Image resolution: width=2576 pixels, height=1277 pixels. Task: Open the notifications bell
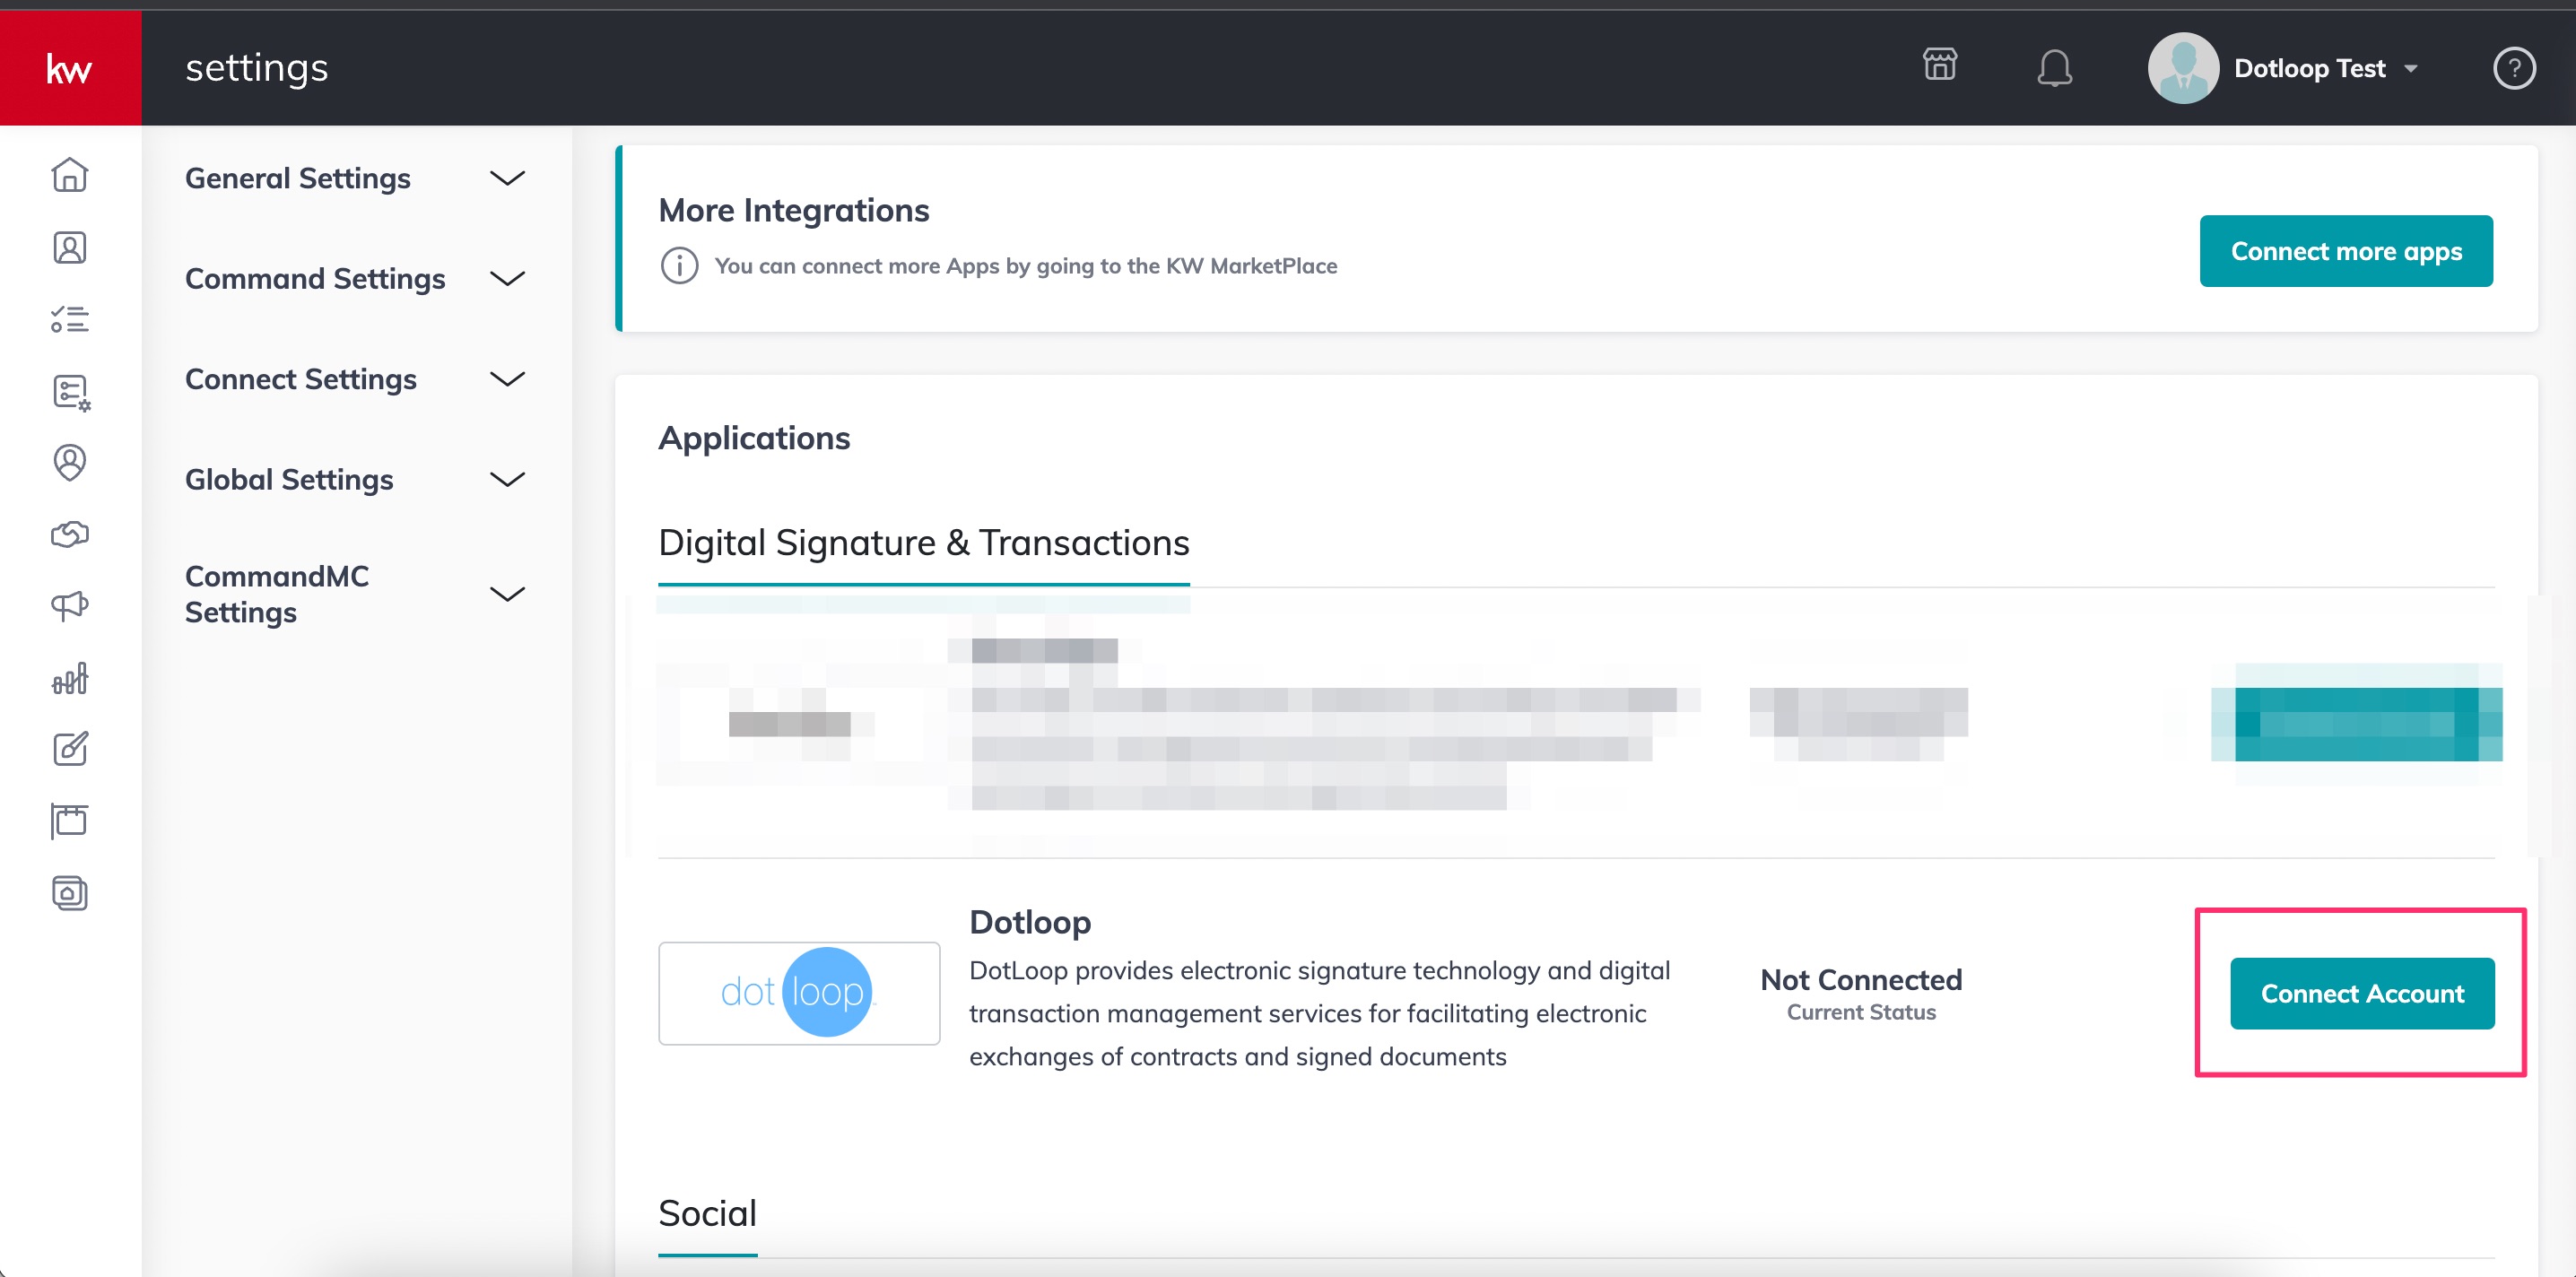(x=2055, y=68)
